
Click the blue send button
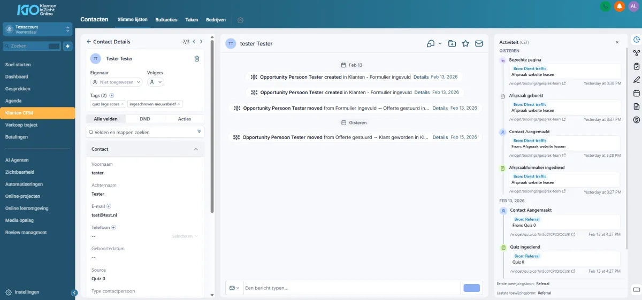pyautogui.click(x=471, y=288)
